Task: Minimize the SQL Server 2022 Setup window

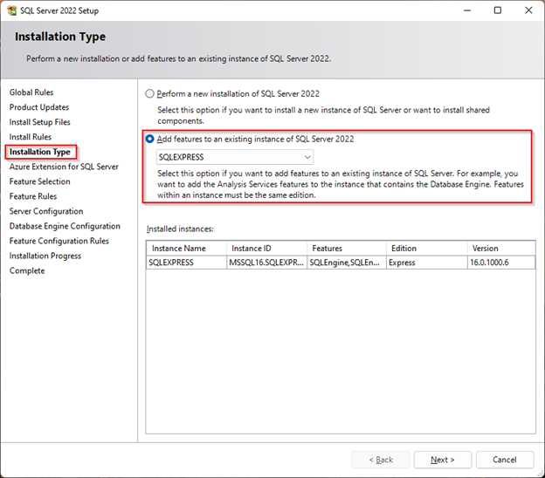Action: [467, 10]
